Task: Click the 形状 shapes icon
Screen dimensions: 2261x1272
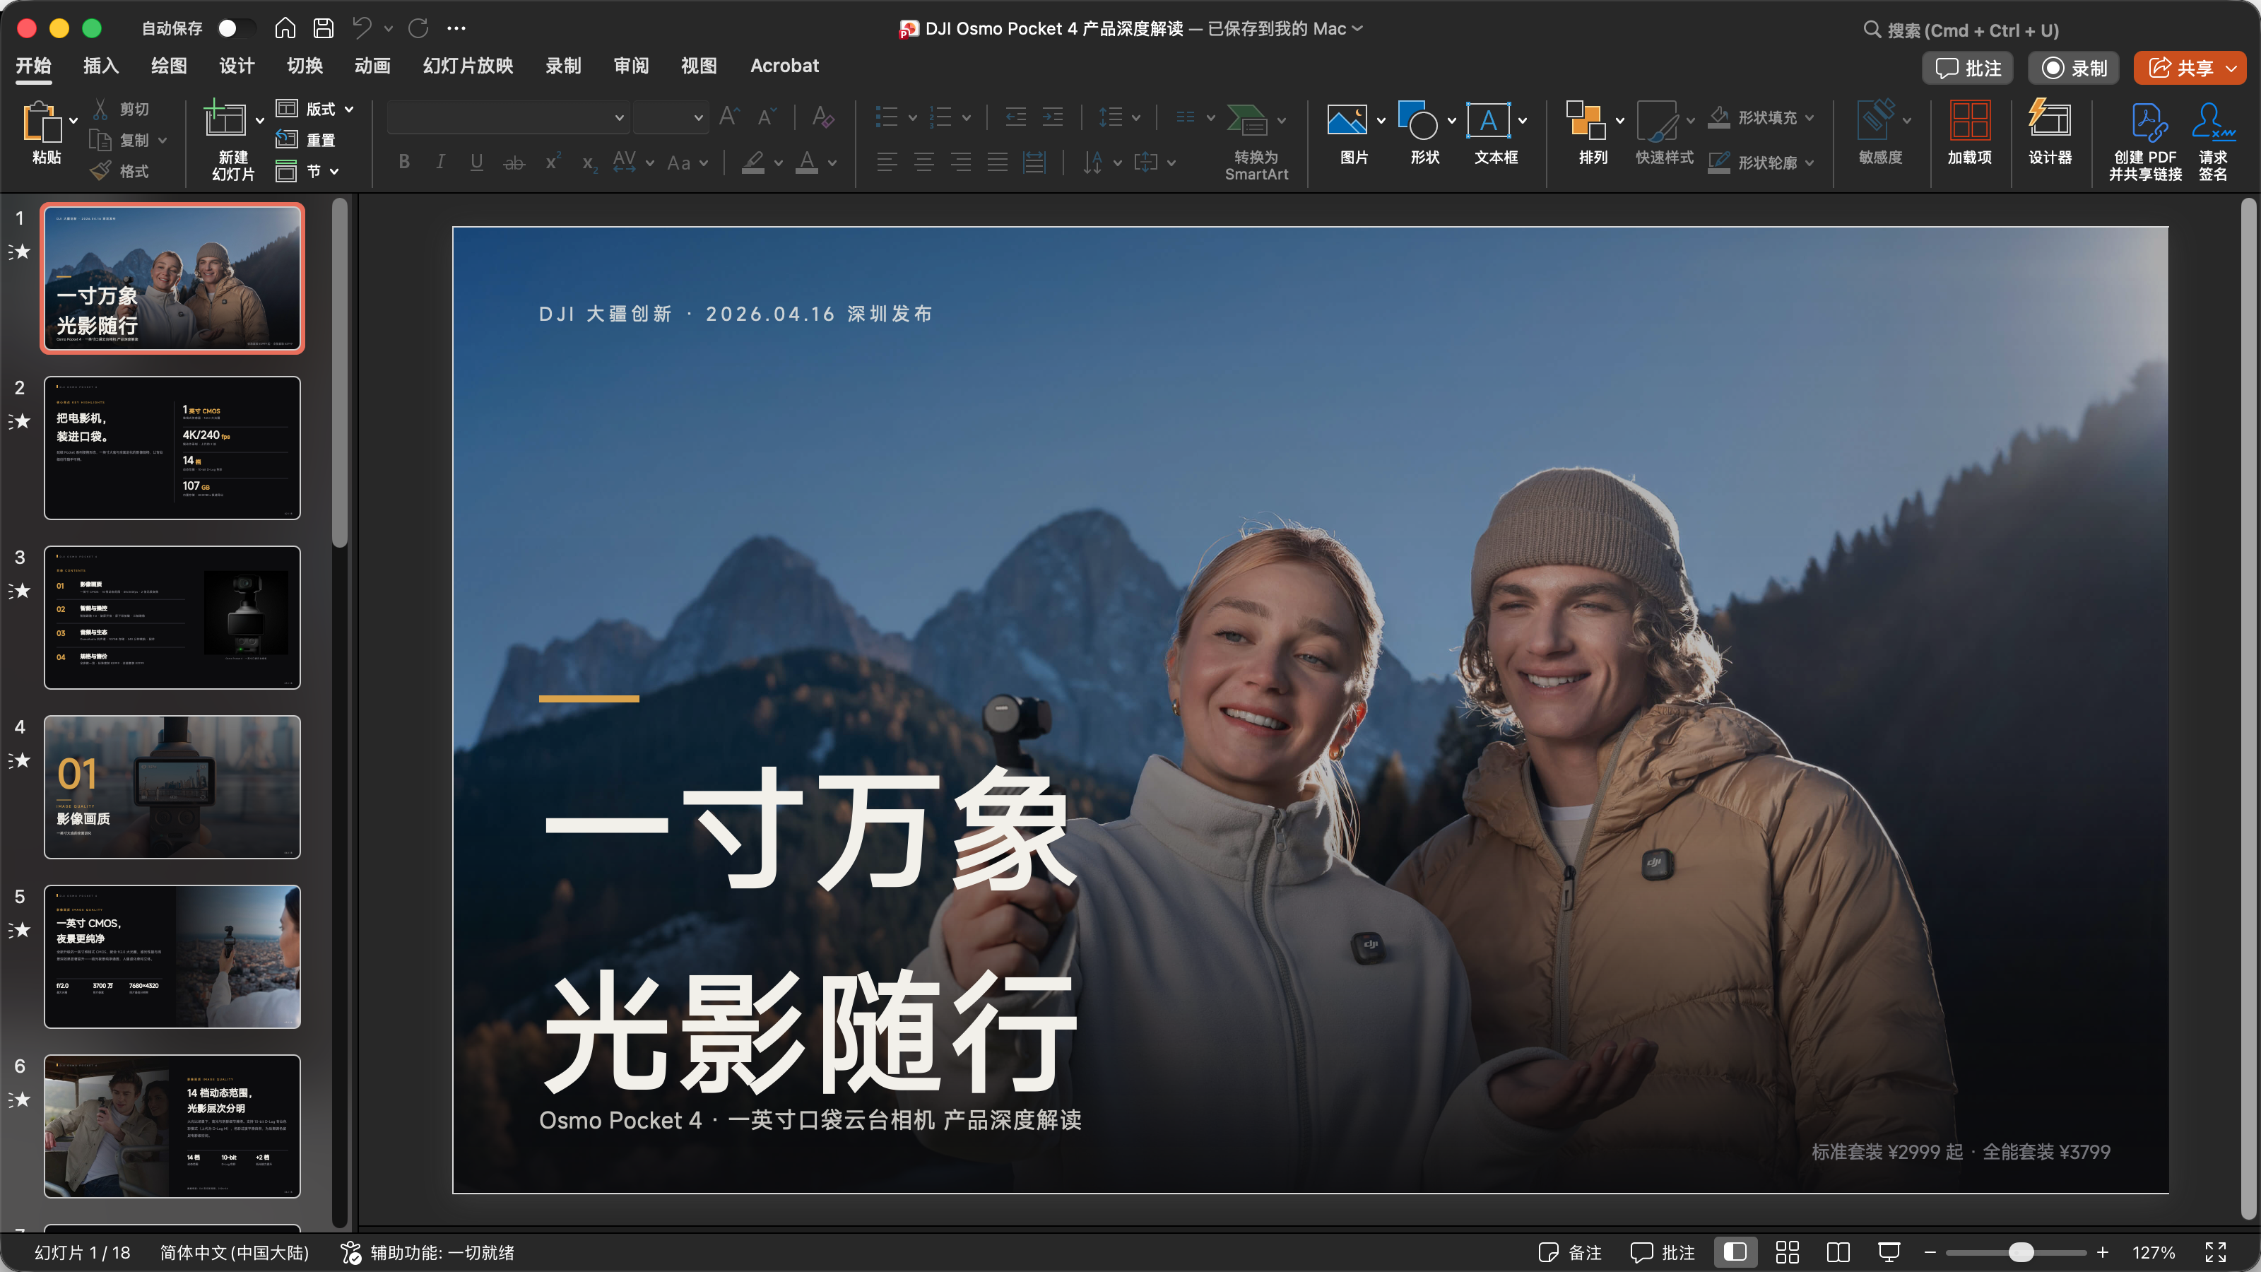Action: pyautogui.click(x=1417, y=119)
